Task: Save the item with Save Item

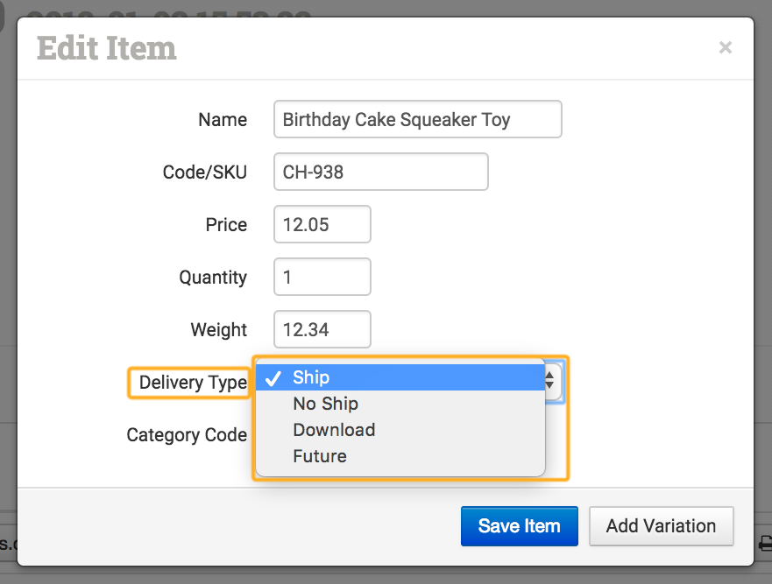Action: (x=519, y=526)
